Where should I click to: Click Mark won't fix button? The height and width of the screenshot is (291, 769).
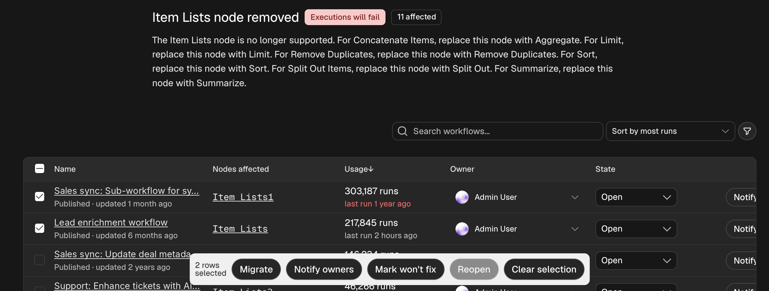[406, 269]
